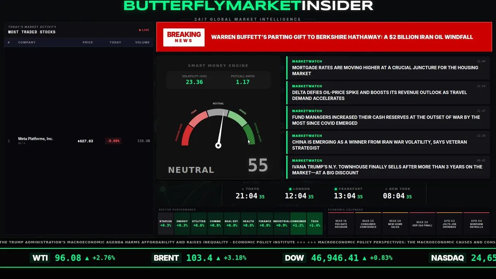
Task: Open the Mar 26 New Home Sales card
Action: 395,224
